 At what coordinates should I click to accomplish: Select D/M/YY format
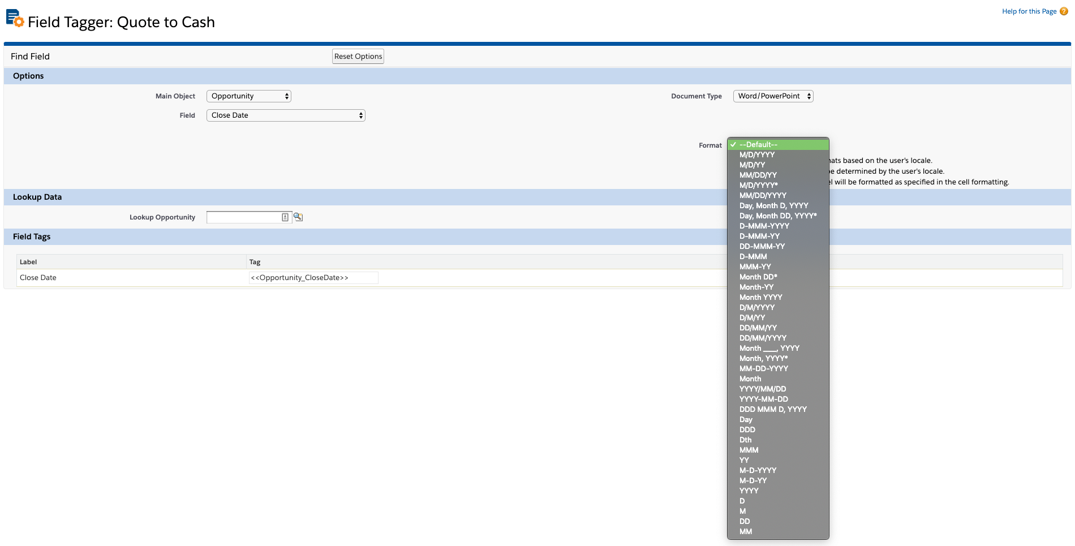click(x=778, y=318)
